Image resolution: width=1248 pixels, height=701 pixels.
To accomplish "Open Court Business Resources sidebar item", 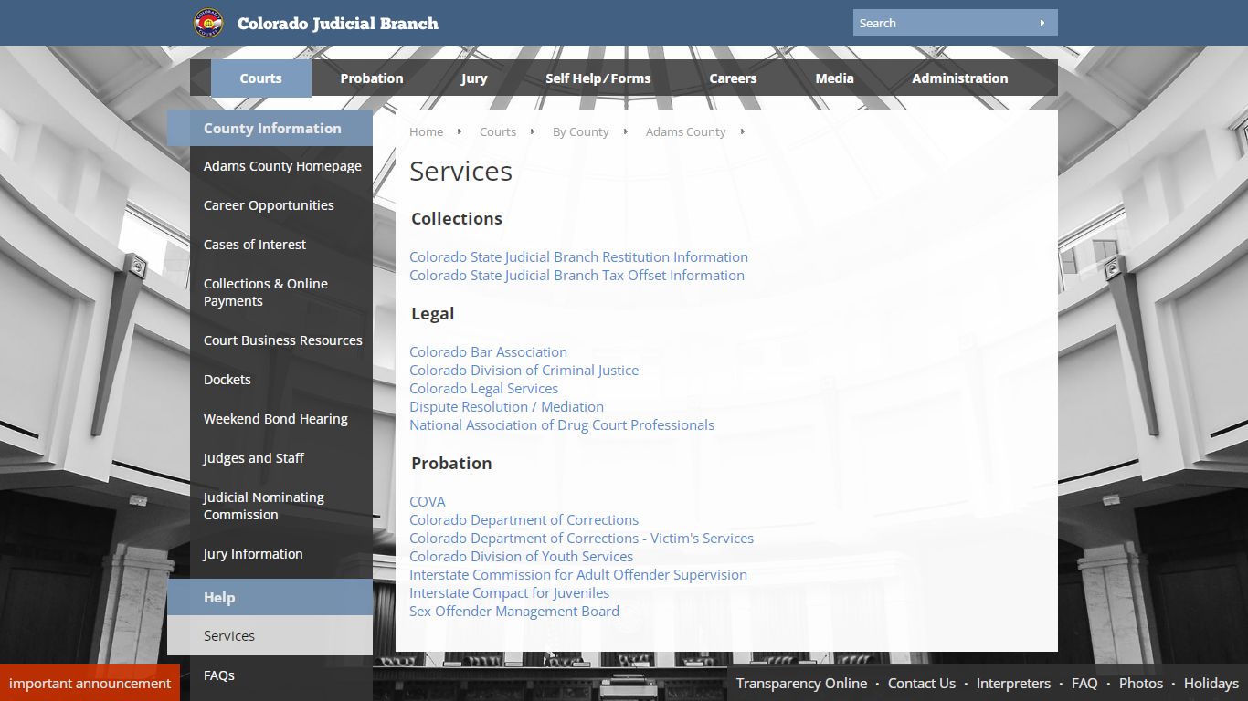I will pyautogui.click(x=281, y=340).
